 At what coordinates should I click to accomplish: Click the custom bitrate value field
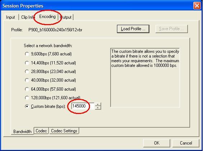(83, 106)
